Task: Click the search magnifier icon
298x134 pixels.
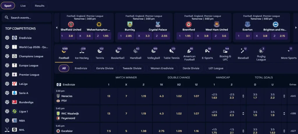Action: pos(7,17)
